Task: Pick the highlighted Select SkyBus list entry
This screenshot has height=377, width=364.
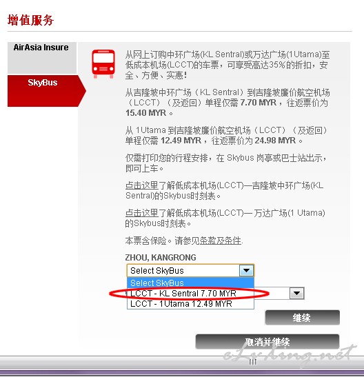Action: [x=190, y=283]
